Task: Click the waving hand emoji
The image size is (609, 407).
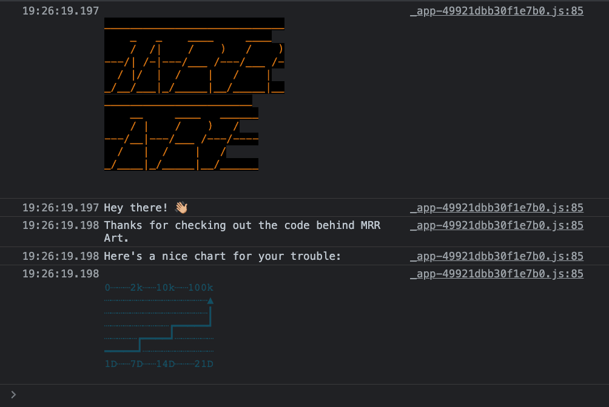Action: pyautogui.click(x=181, y=207)
